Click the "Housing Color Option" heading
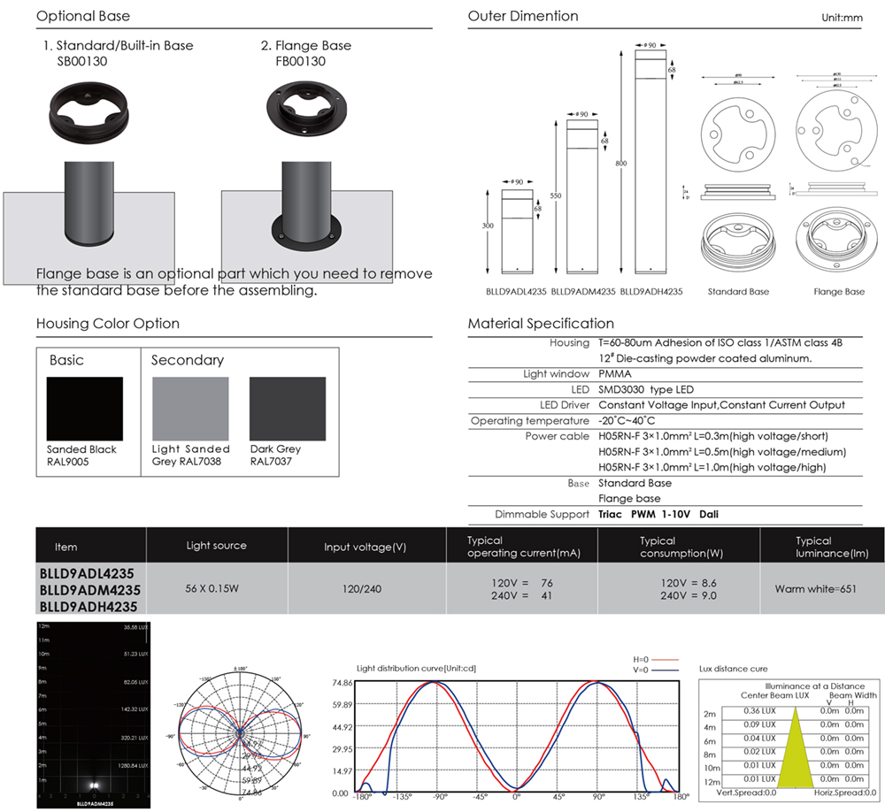885x812 pixels. (x=108, y=324)
